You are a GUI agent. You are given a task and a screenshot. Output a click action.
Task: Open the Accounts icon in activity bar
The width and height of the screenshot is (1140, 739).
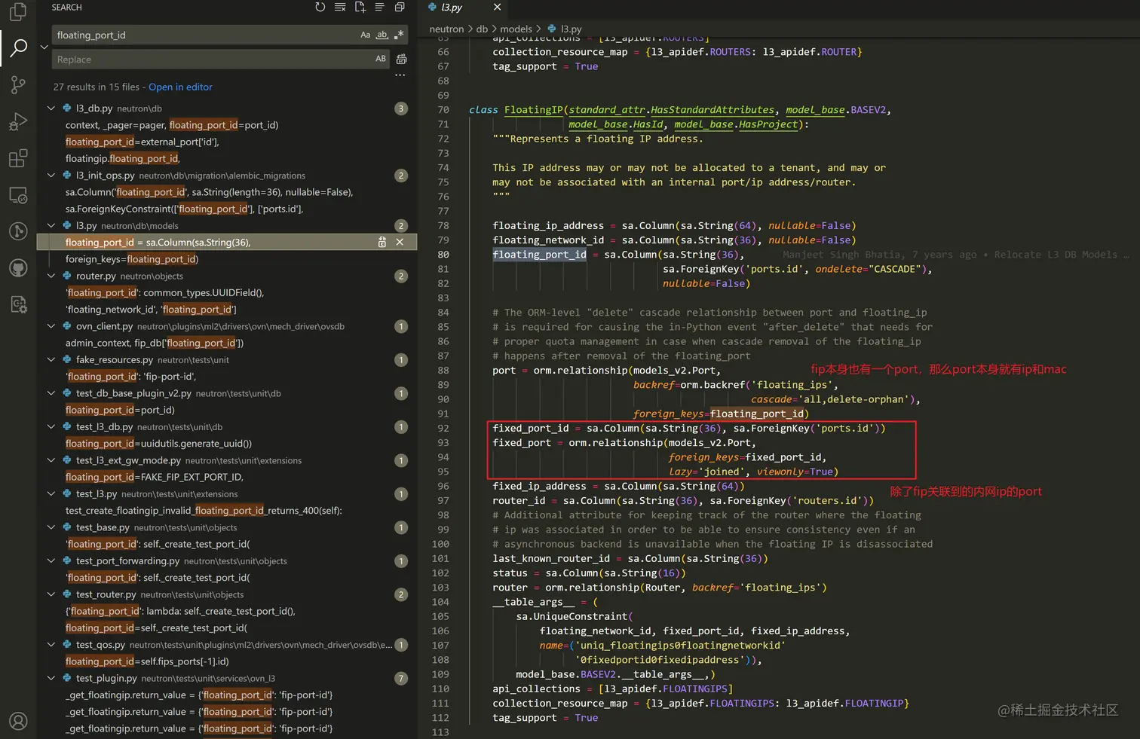click(18, 721)
